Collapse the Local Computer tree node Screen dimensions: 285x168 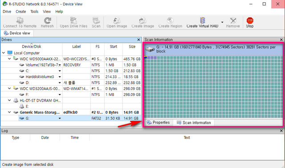(x=4, y=53)
